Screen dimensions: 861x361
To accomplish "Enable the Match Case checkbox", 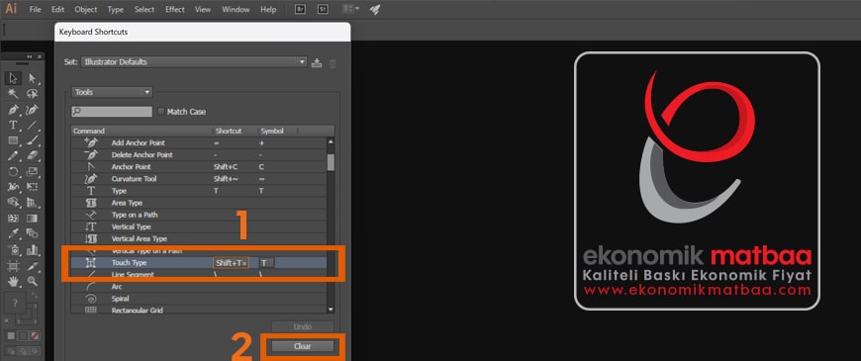I will [x=161, y=112].
